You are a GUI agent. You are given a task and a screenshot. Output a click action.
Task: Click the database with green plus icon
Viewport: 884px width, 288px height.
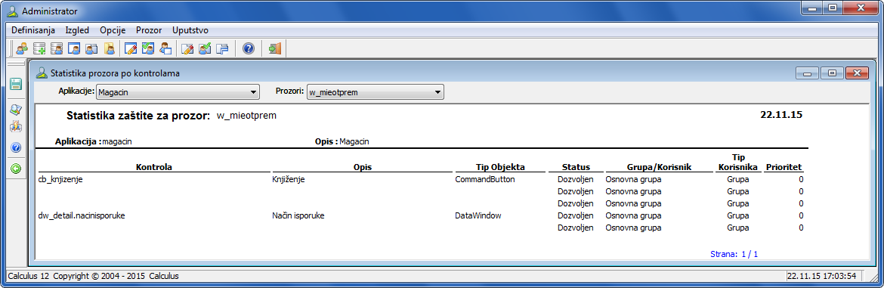(x=39, y=48)
